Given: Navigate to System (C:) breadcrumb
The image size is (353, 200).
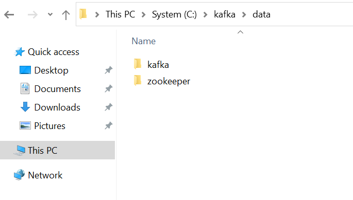Looking at the screenshot, I should tap(174, 14).
